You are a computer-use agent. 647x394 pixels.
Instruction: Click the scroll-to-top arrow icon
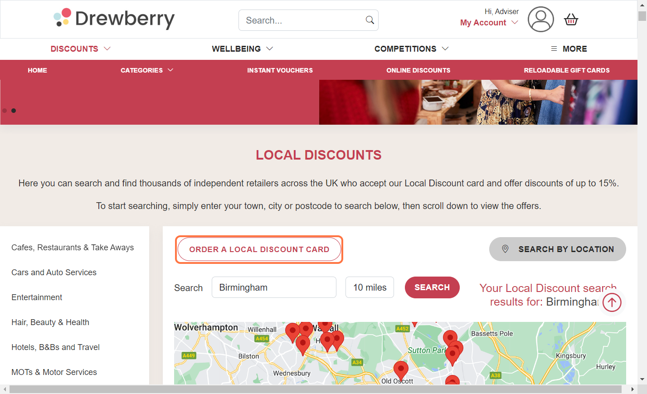point(612,302)
